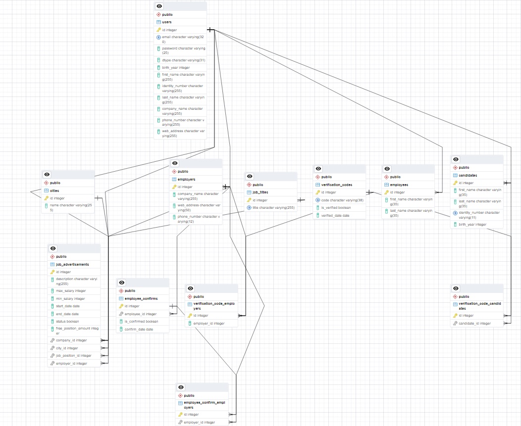Viewport: 521px width, 426px height.
Task: Toggle the eye icon on the users table
Action: point(159,6)
